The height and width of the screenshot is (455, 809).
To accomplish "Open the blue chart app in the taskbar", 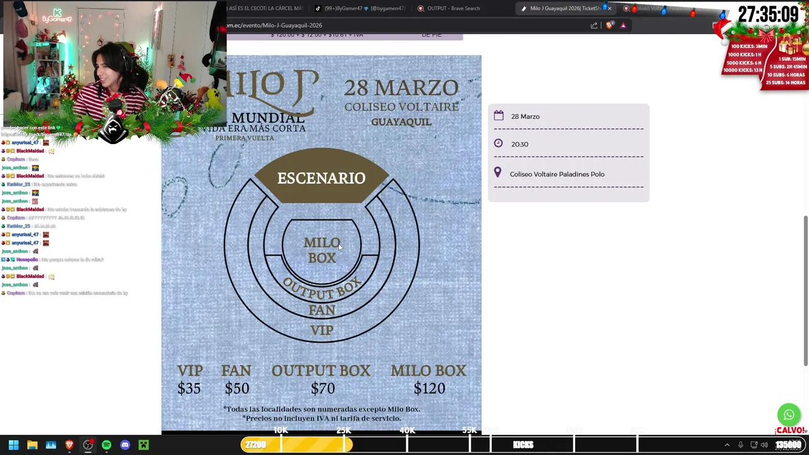I will click(51, 445).
